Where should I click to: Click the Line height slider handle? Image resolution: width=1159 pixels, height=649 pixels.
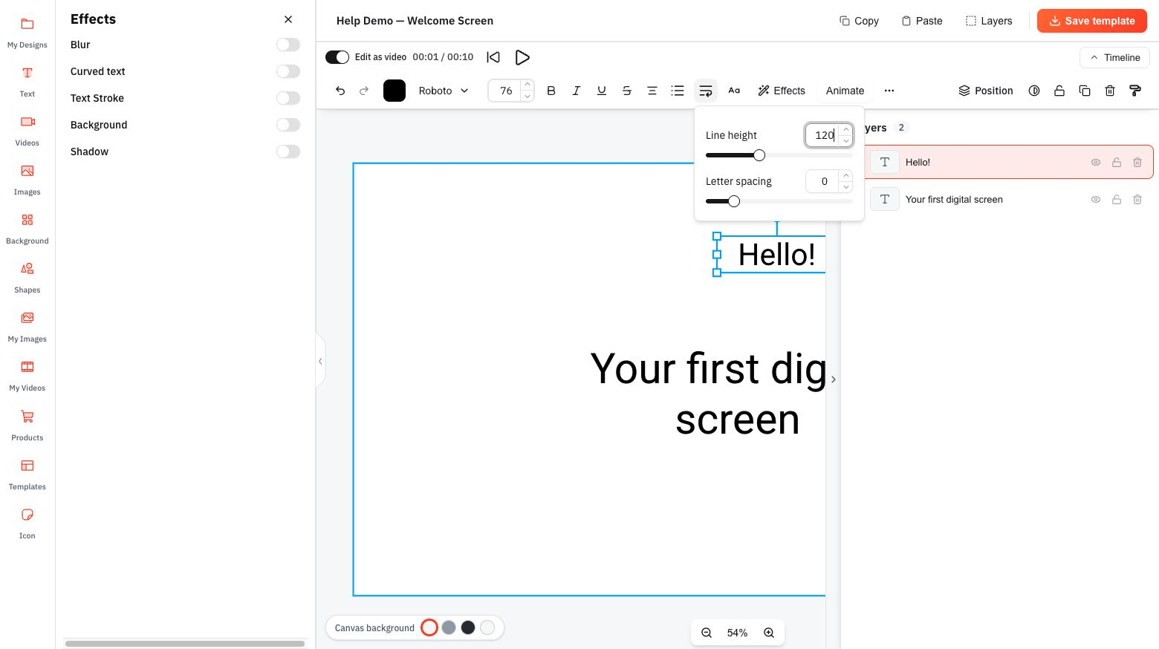click(x=759, y=155)
